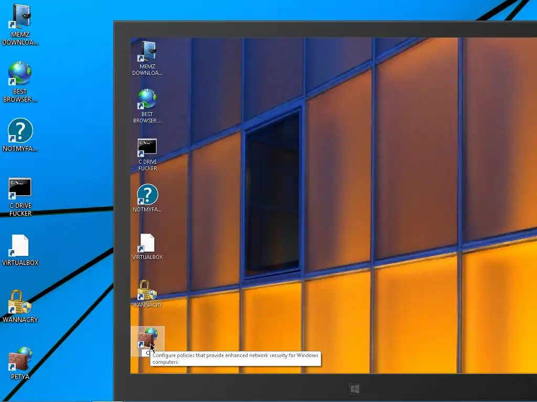The height and width of the screenshot is (402, 537).
Task: Select C DRIVE command prompt icon on outer desktop
Action: tap(20, 188)
